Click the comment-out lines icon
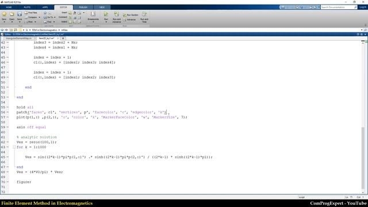Image resolution: width=368 pixels, height=207 pixels. 70,17
